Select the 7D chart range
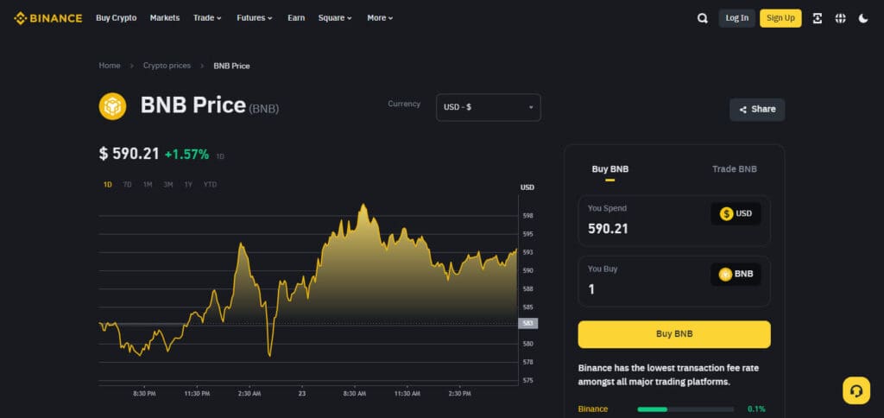Screen dimensions: 884x418 [128, 185]
